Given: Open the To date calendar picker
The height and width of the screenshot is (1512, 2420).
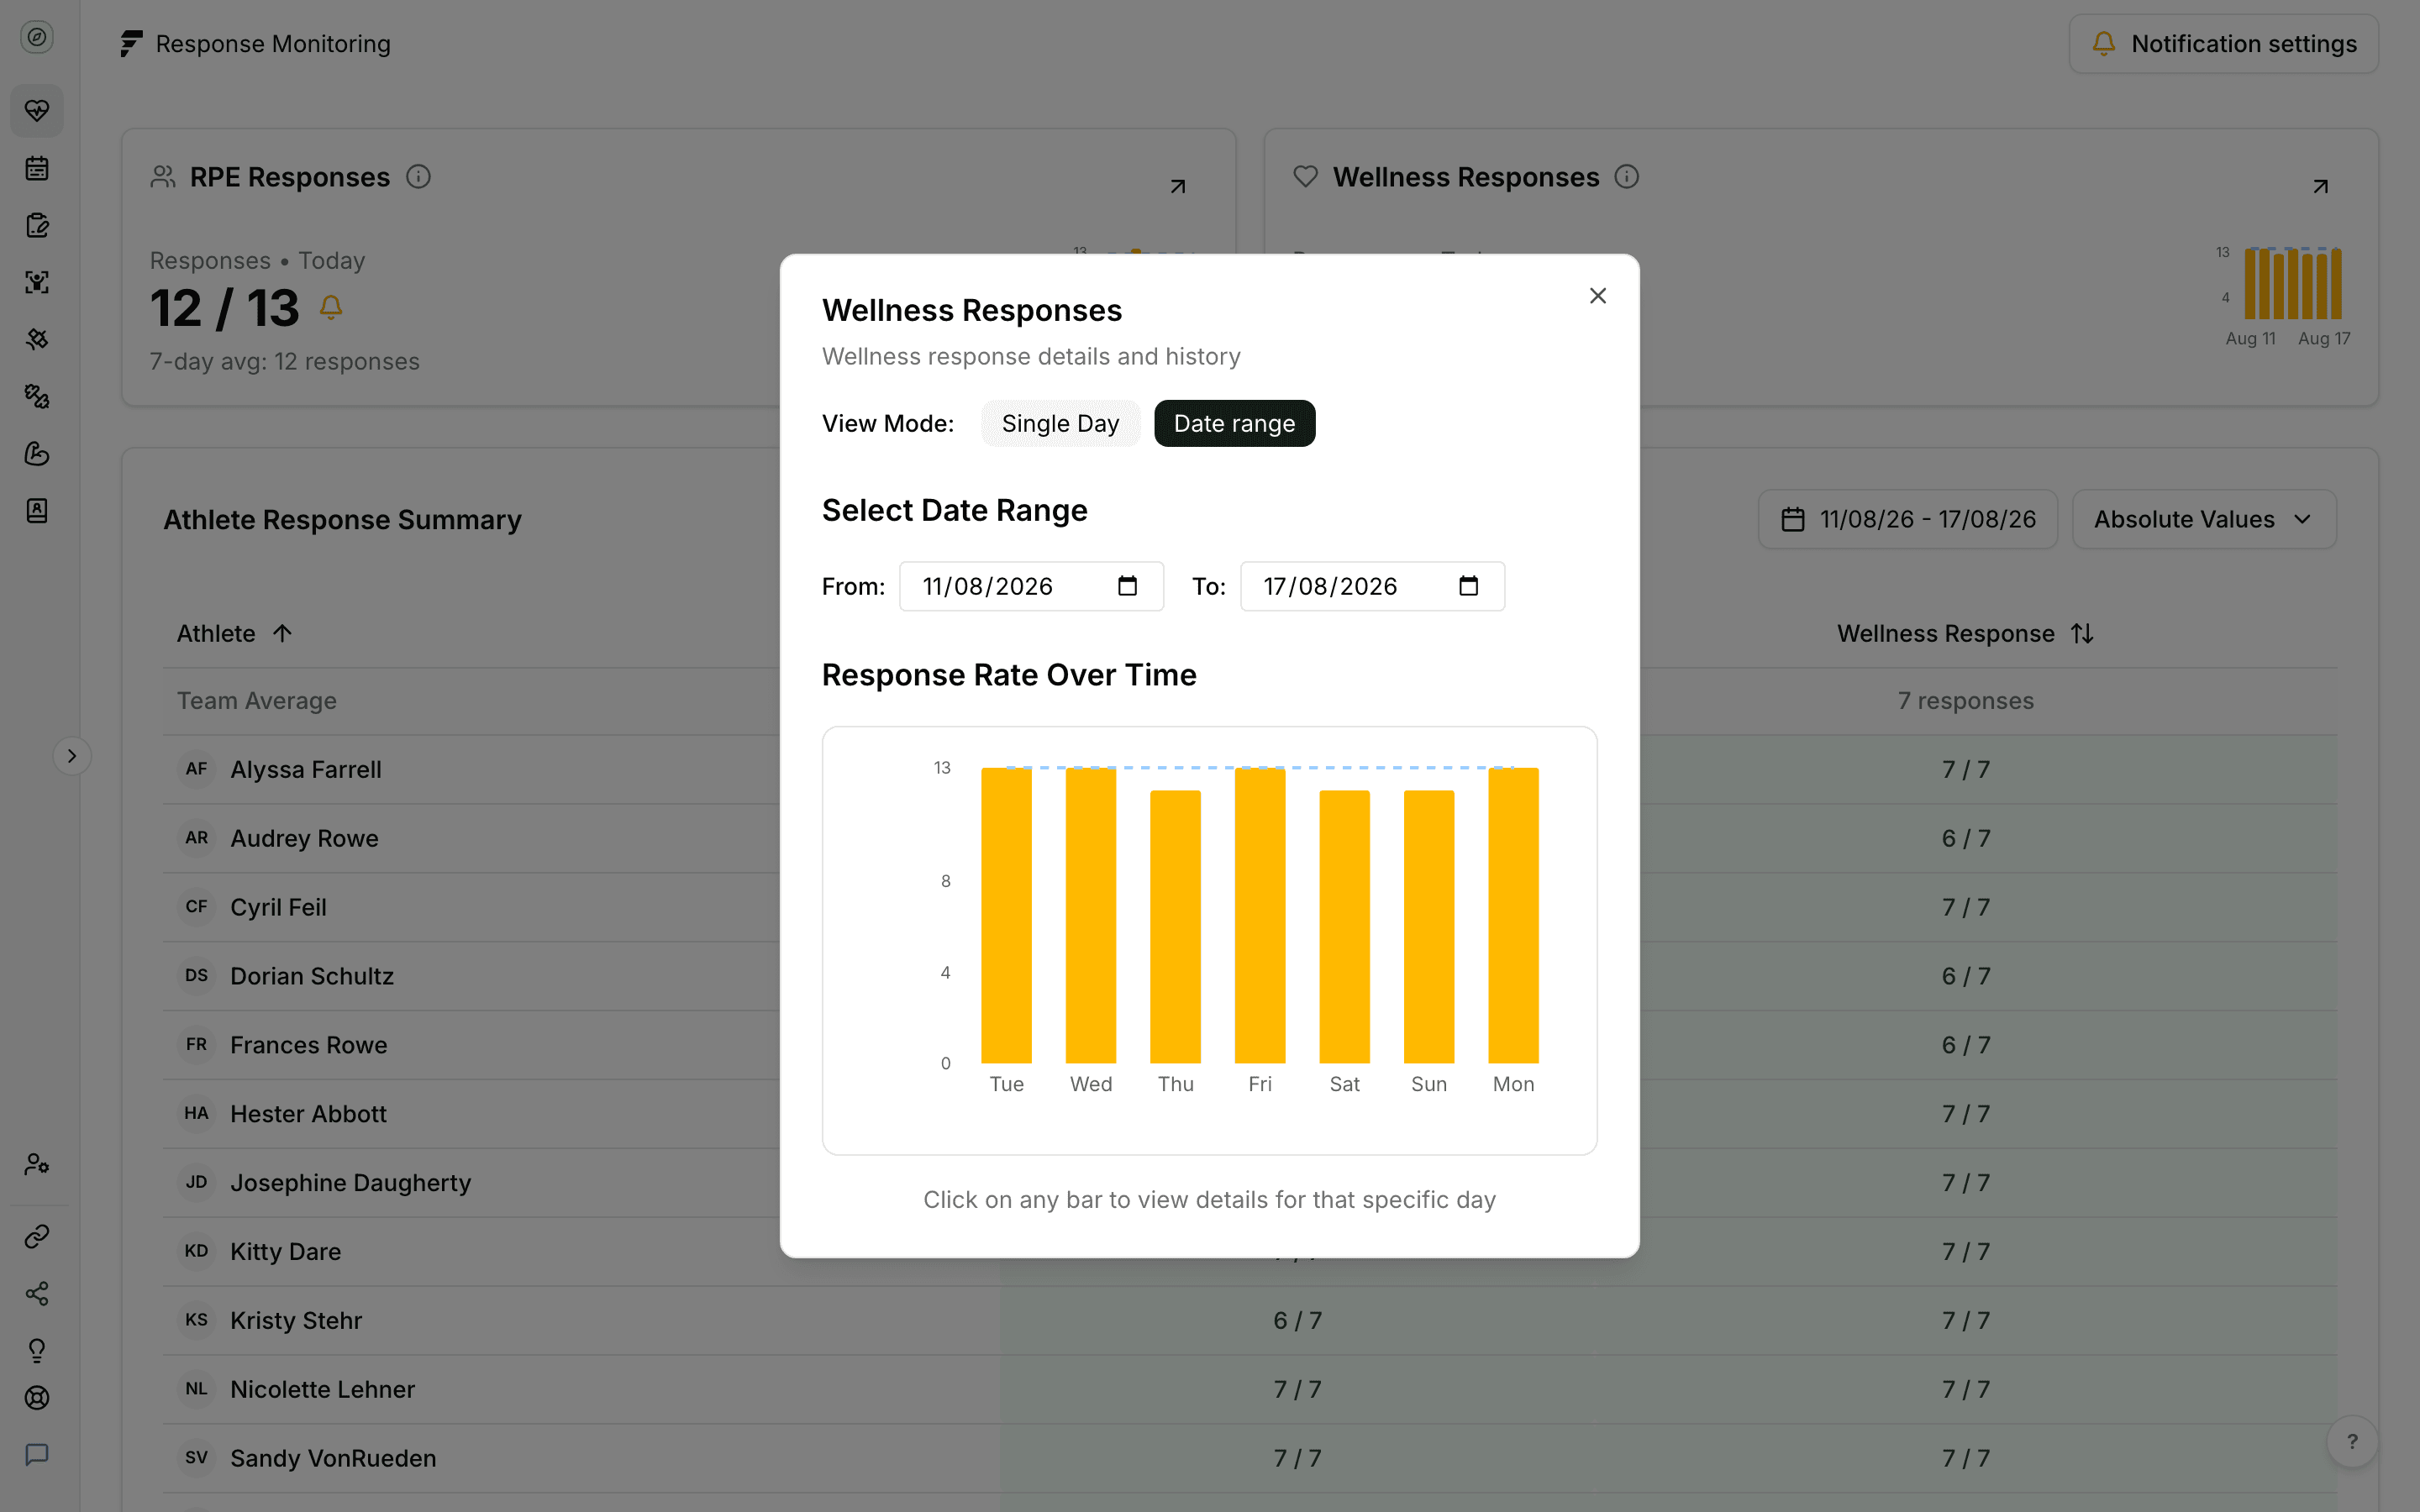Looking at the screenshot, I should [x=1468, y=586].
